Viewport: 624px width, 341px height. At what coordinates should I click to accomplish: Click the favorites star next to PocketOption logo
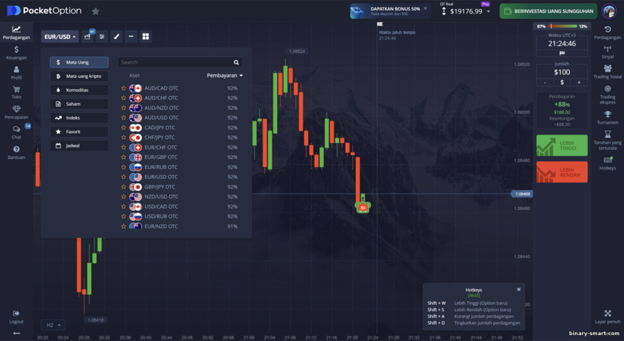pos(96,11)
